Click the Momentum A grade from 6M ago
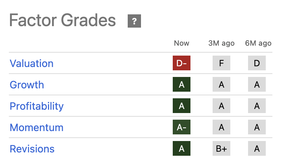 click(x=257, y=127)
